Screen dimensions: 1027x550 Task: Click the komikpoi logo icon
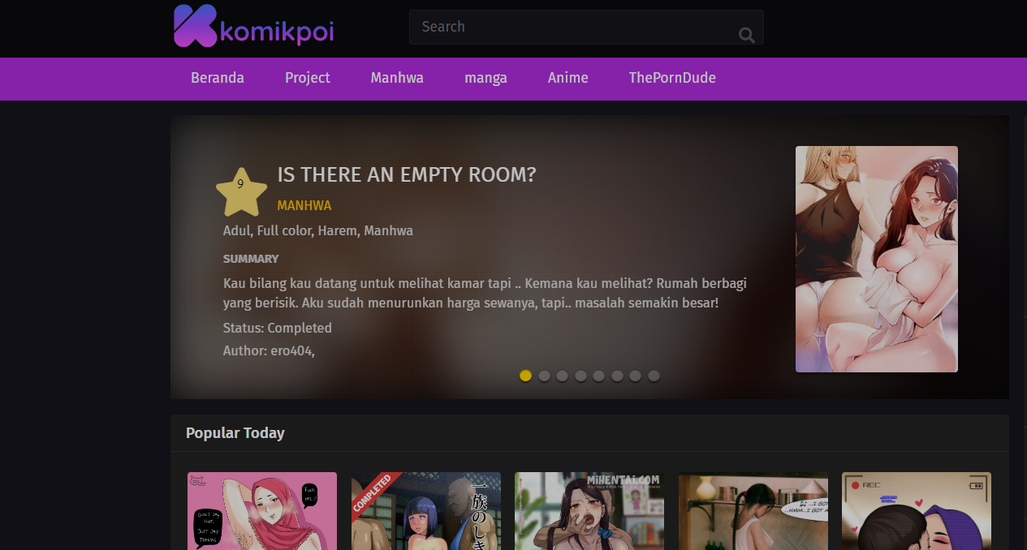point(195,26)
